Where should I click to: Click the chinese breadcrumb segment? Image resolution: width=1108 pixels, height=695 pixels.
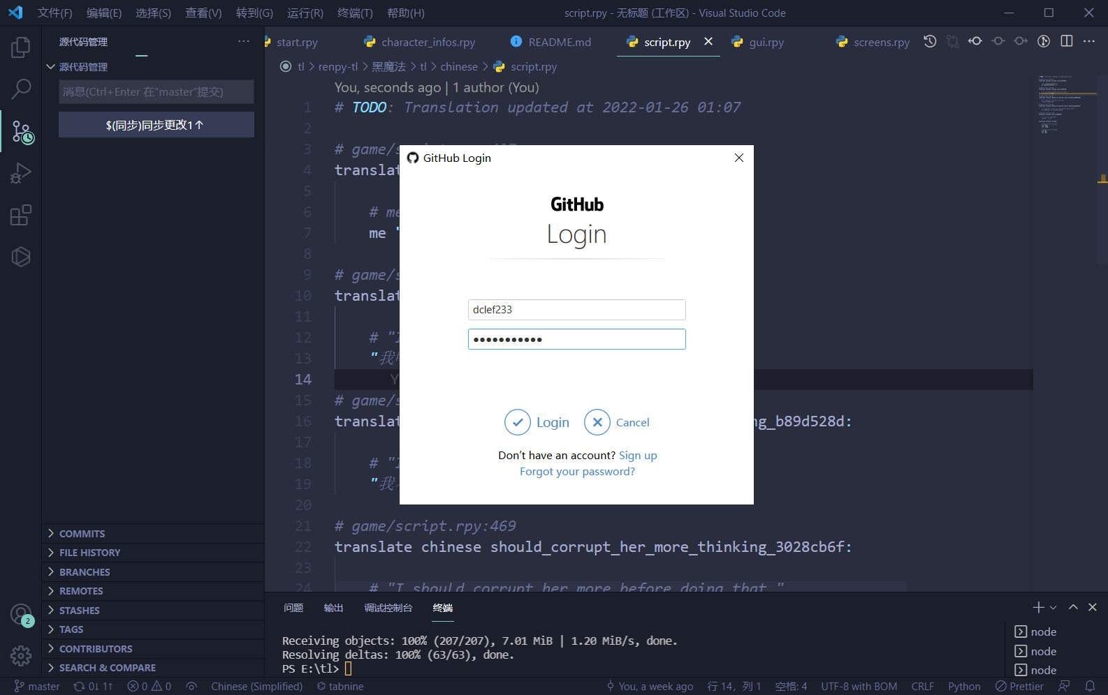point(459,67)
